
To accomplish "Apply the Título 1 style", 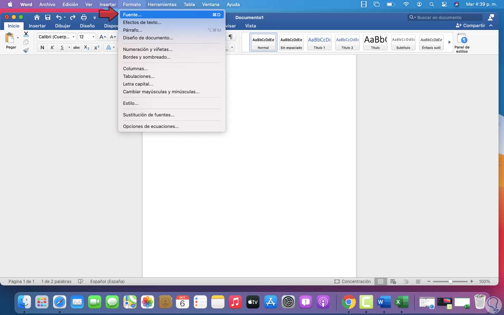I will [x=319, y=42].
